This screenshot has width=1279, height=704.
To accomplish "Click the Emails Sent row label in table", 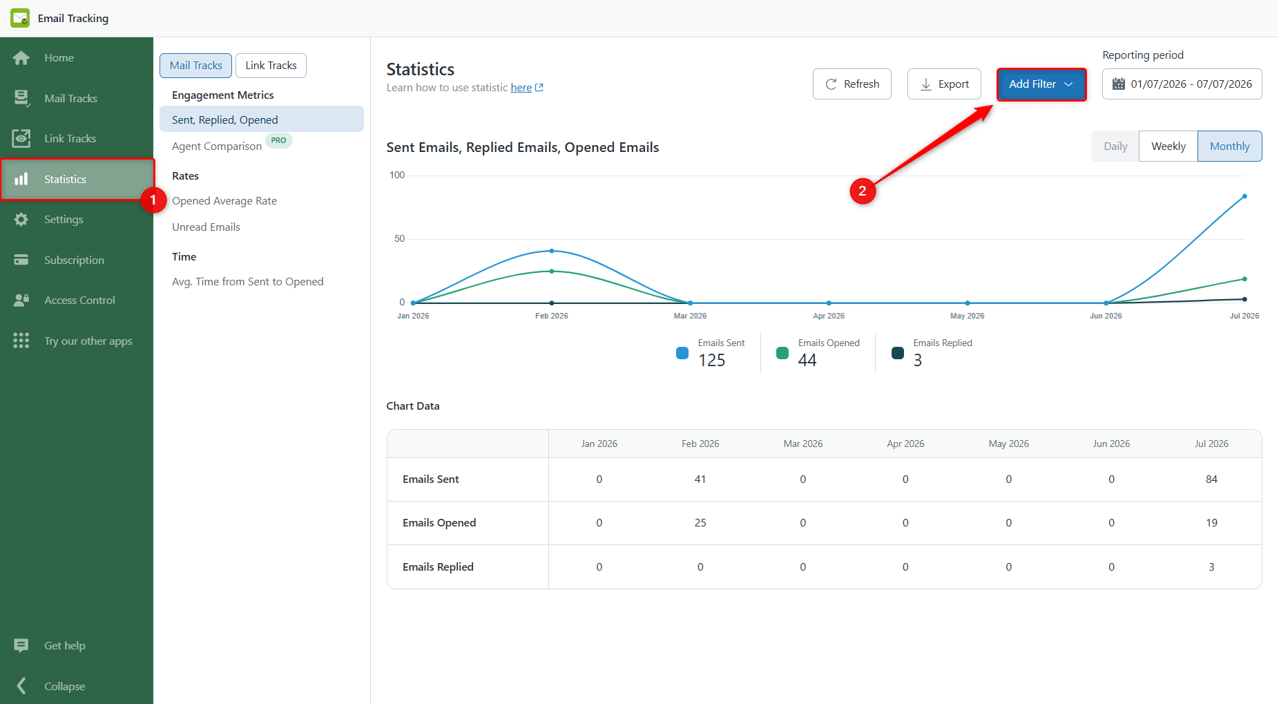I will point(431,479).
